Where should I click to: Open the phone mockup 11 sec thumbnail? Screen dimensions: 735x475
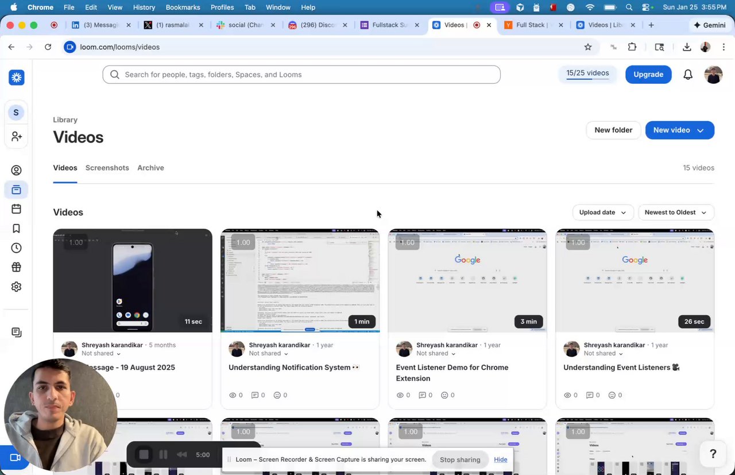pos(133,280)
